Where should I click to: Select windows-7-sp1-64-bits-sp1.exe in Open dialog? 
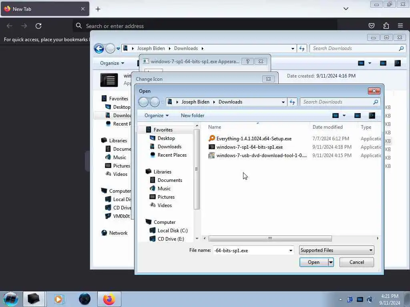(x=249, y=147)
